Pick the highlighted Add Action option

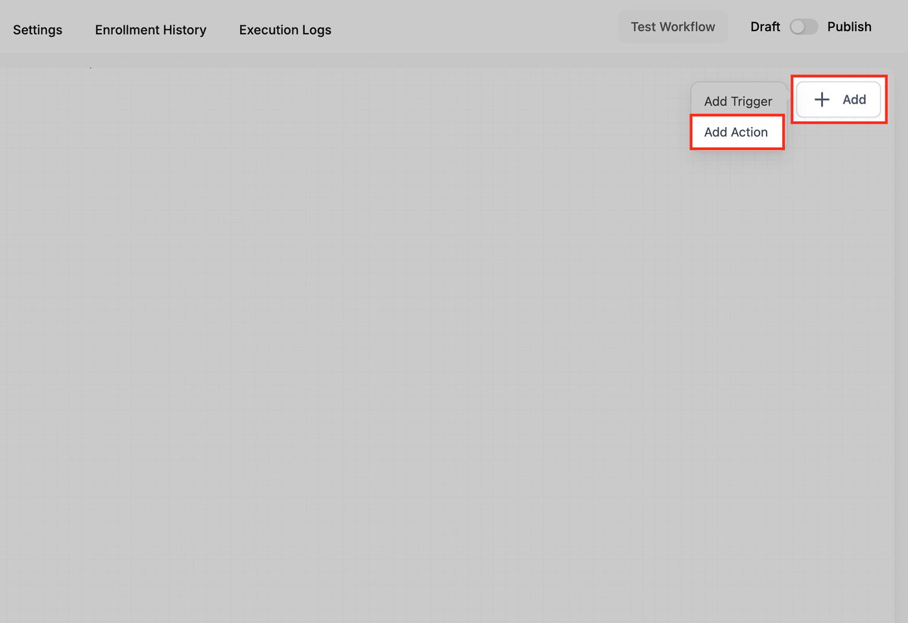click(737, 132)
